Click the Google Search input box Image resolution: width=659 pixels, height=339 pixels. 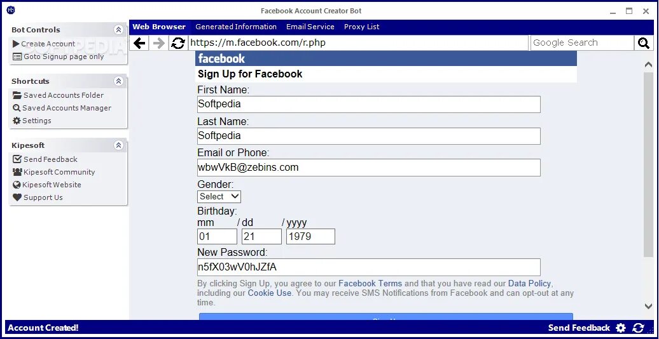[x=582, y=43]
